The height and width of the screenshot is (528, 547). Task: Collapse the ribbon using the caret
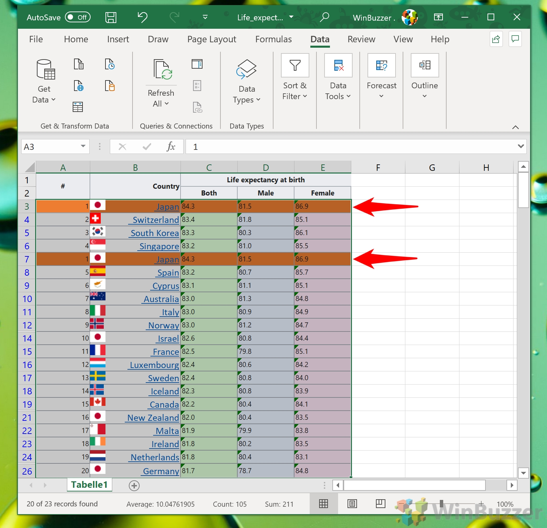515,127
